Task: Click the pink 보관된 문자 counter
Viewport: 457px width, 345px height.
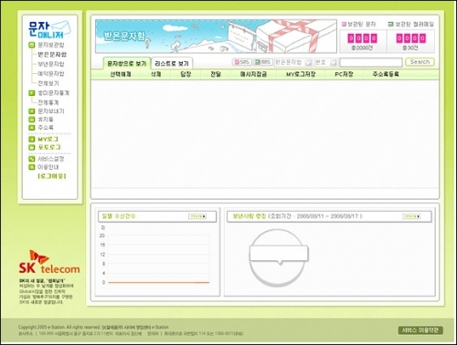Action: tap(363, 38)
